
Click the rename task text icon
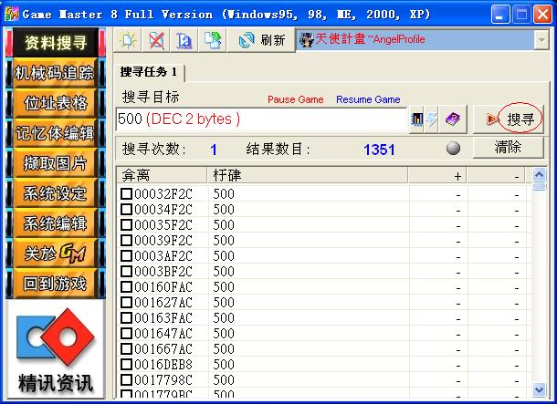pyautogui.click(x=184, y=40)
